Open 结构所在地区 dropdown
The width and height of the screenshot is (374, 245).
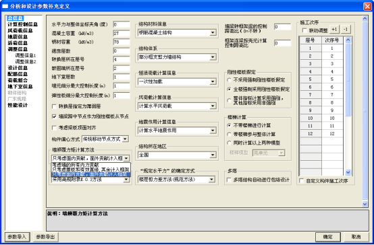(x=177, y=155)
